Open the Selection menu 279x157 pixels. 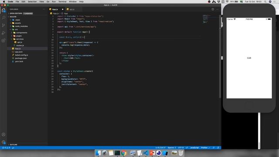[32, 2]
